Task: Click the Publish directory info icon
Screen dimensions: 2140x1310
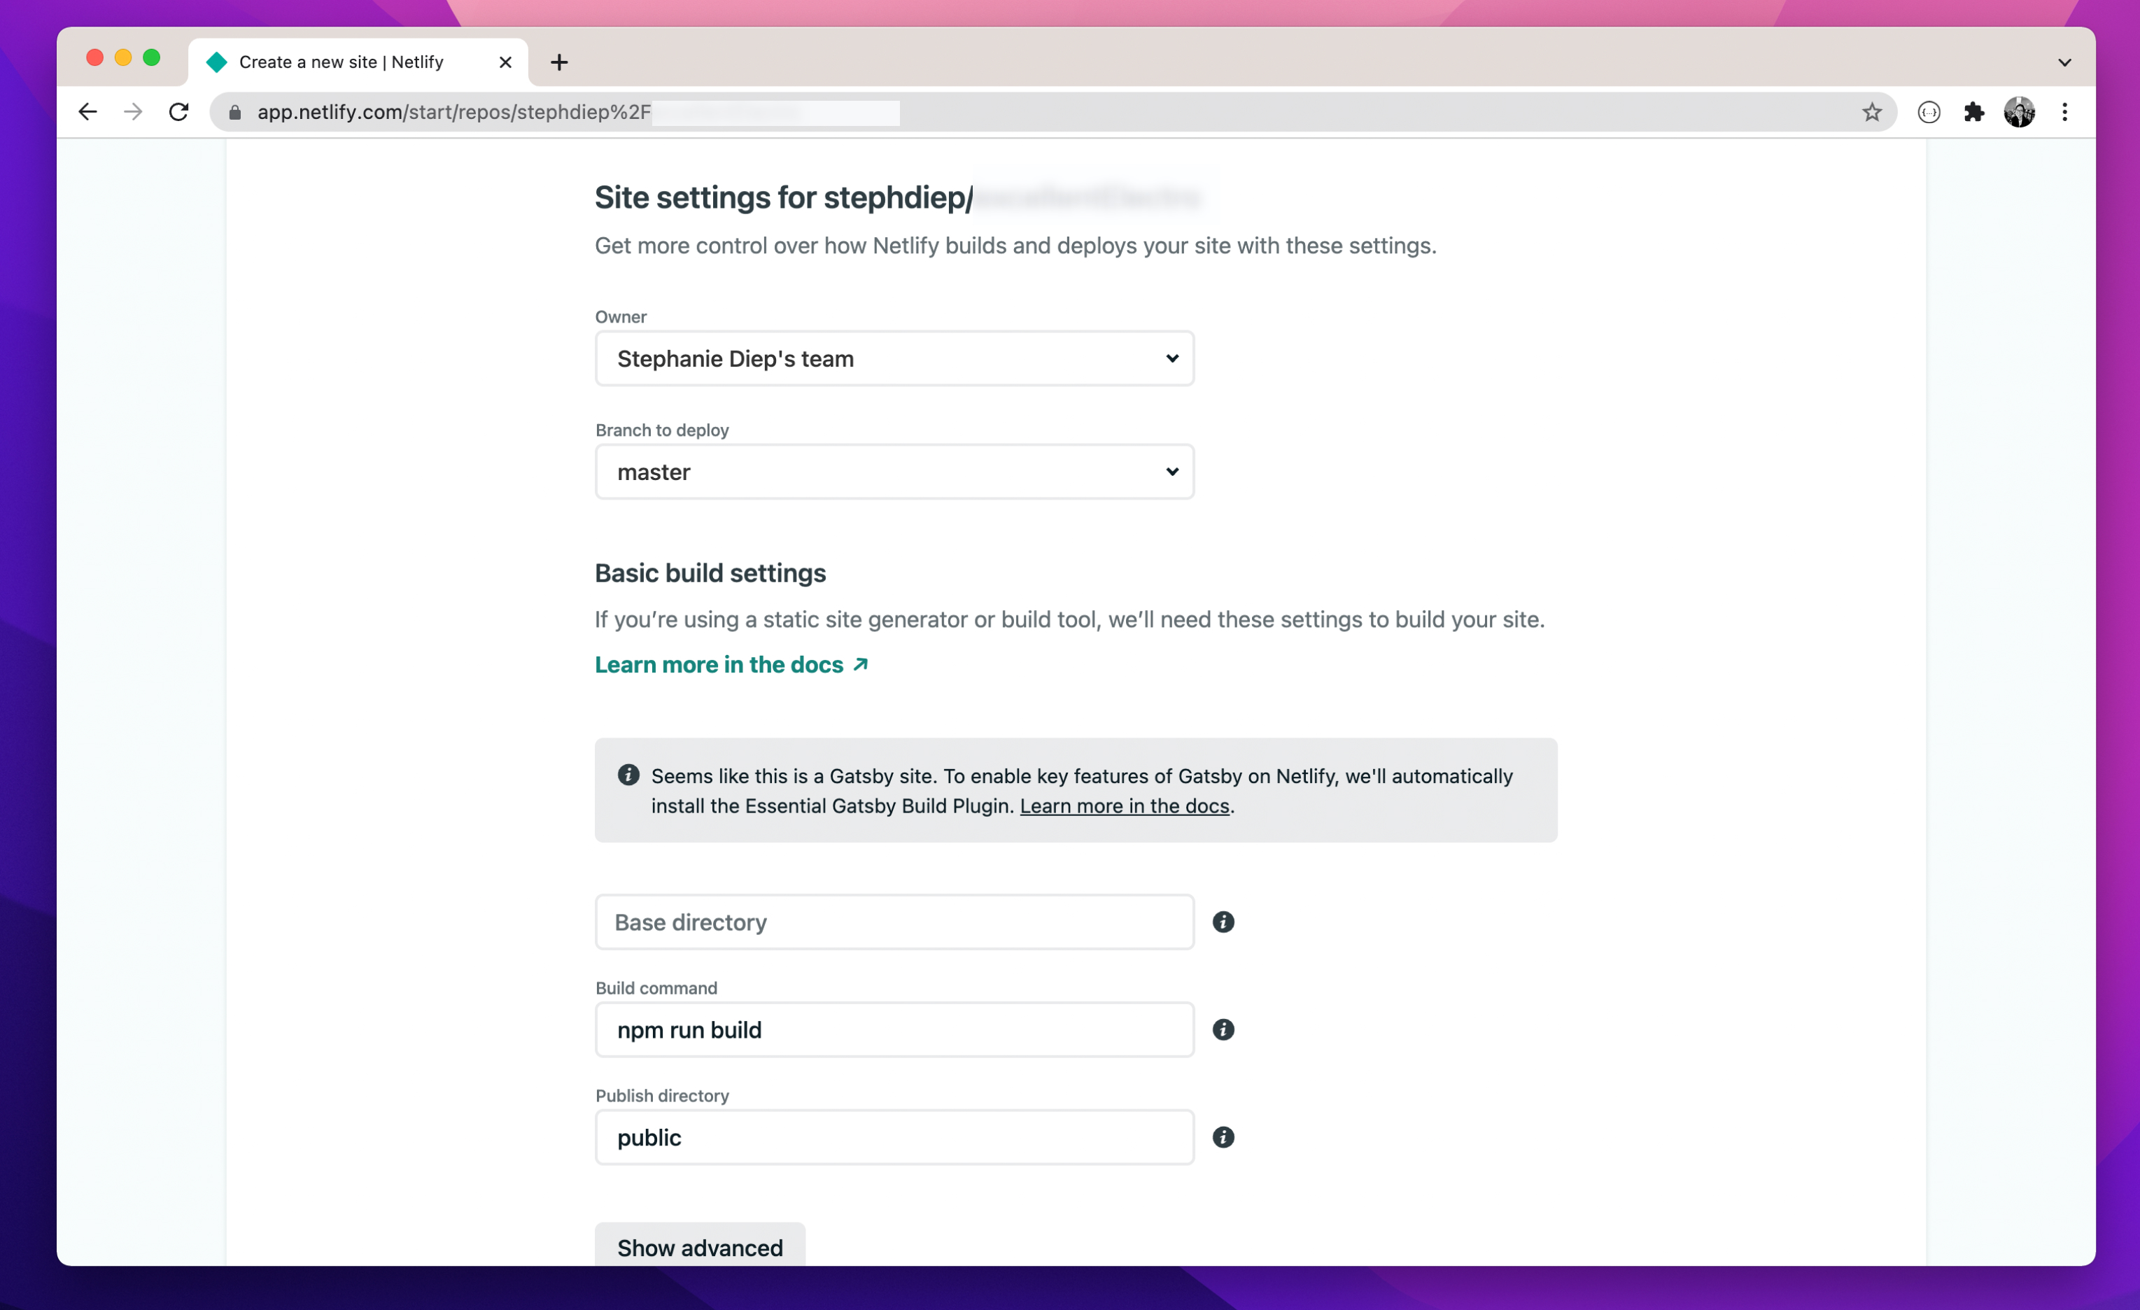Action: pyautogui.click(x=1223, y=1137)
